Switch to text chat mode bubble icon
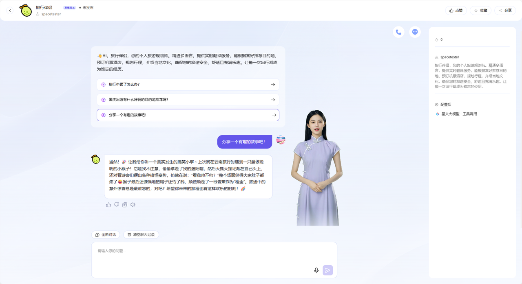Image resolution: width=522 pixels, height=284 pixels. point(415,32)
